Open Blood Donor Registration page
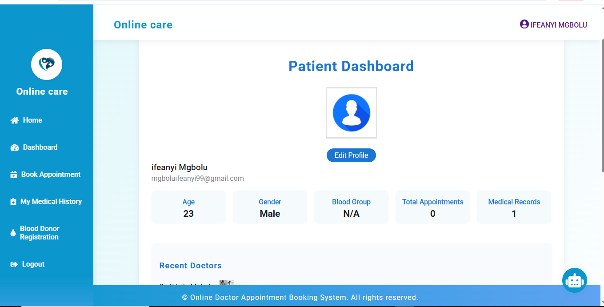Screen dimensions: 604x307 40,233
